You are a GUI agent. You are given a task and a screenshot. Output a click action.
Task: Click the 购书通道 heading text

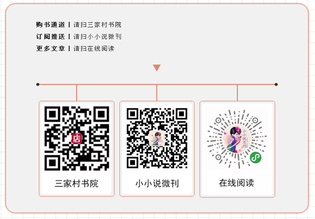51,25
